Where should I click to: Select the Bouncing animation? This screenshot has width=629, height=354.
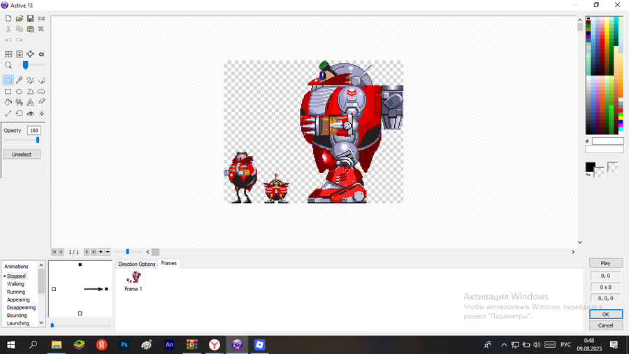coord(17,316)
